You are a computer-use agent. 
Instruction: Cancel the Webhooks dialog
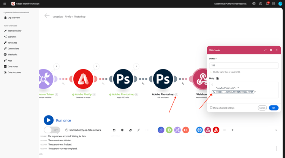click(x=262, y=108)
